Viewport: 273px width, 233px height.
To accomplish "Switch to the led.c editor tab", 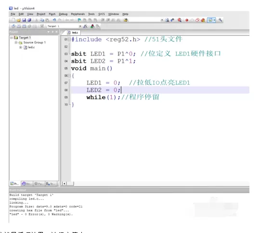I will pyautogui.click(x=73, y=33).
